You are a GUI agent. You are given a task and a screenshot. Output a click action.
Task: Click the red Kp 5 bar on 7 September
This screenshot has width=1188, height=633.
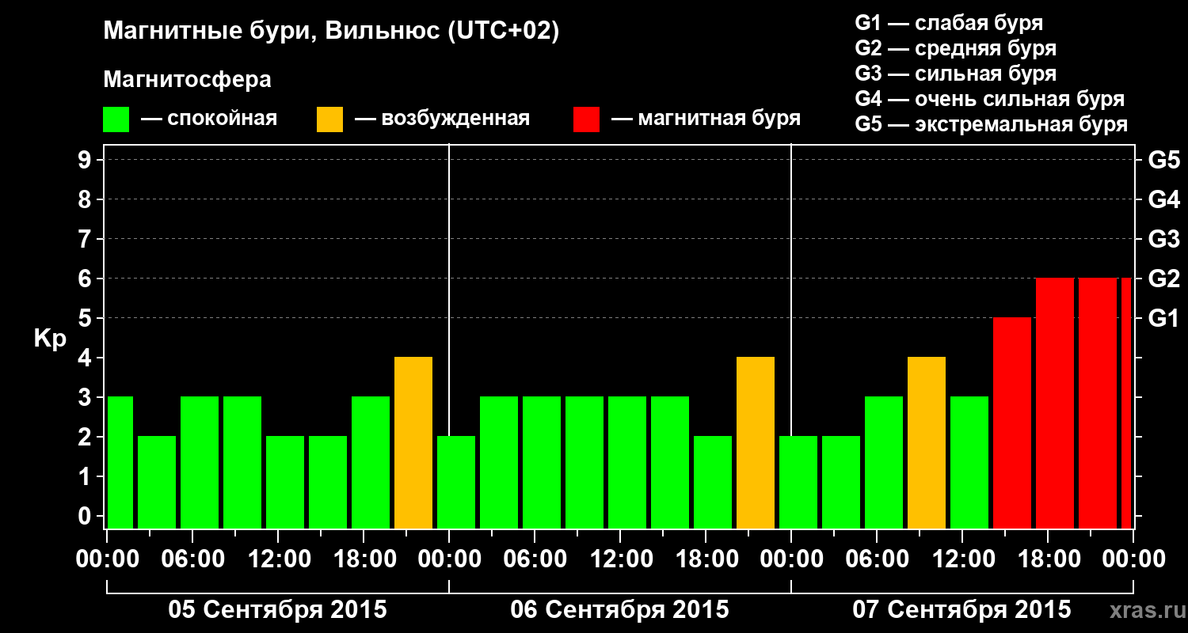coord(1012,423)
